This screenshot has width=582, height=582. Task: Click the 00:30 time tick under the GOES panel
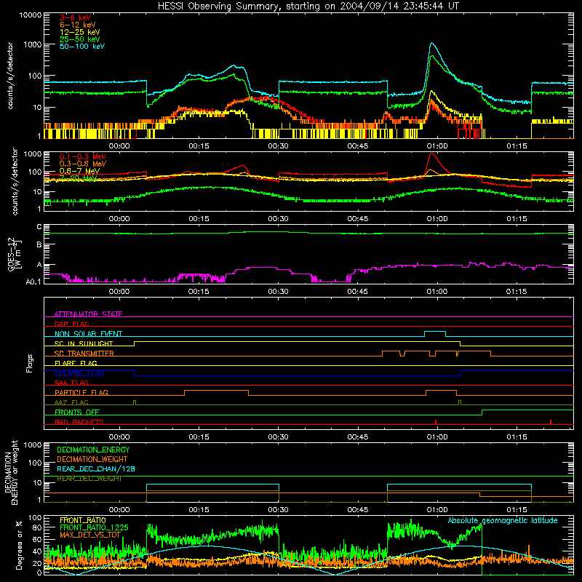pos(278,292)
